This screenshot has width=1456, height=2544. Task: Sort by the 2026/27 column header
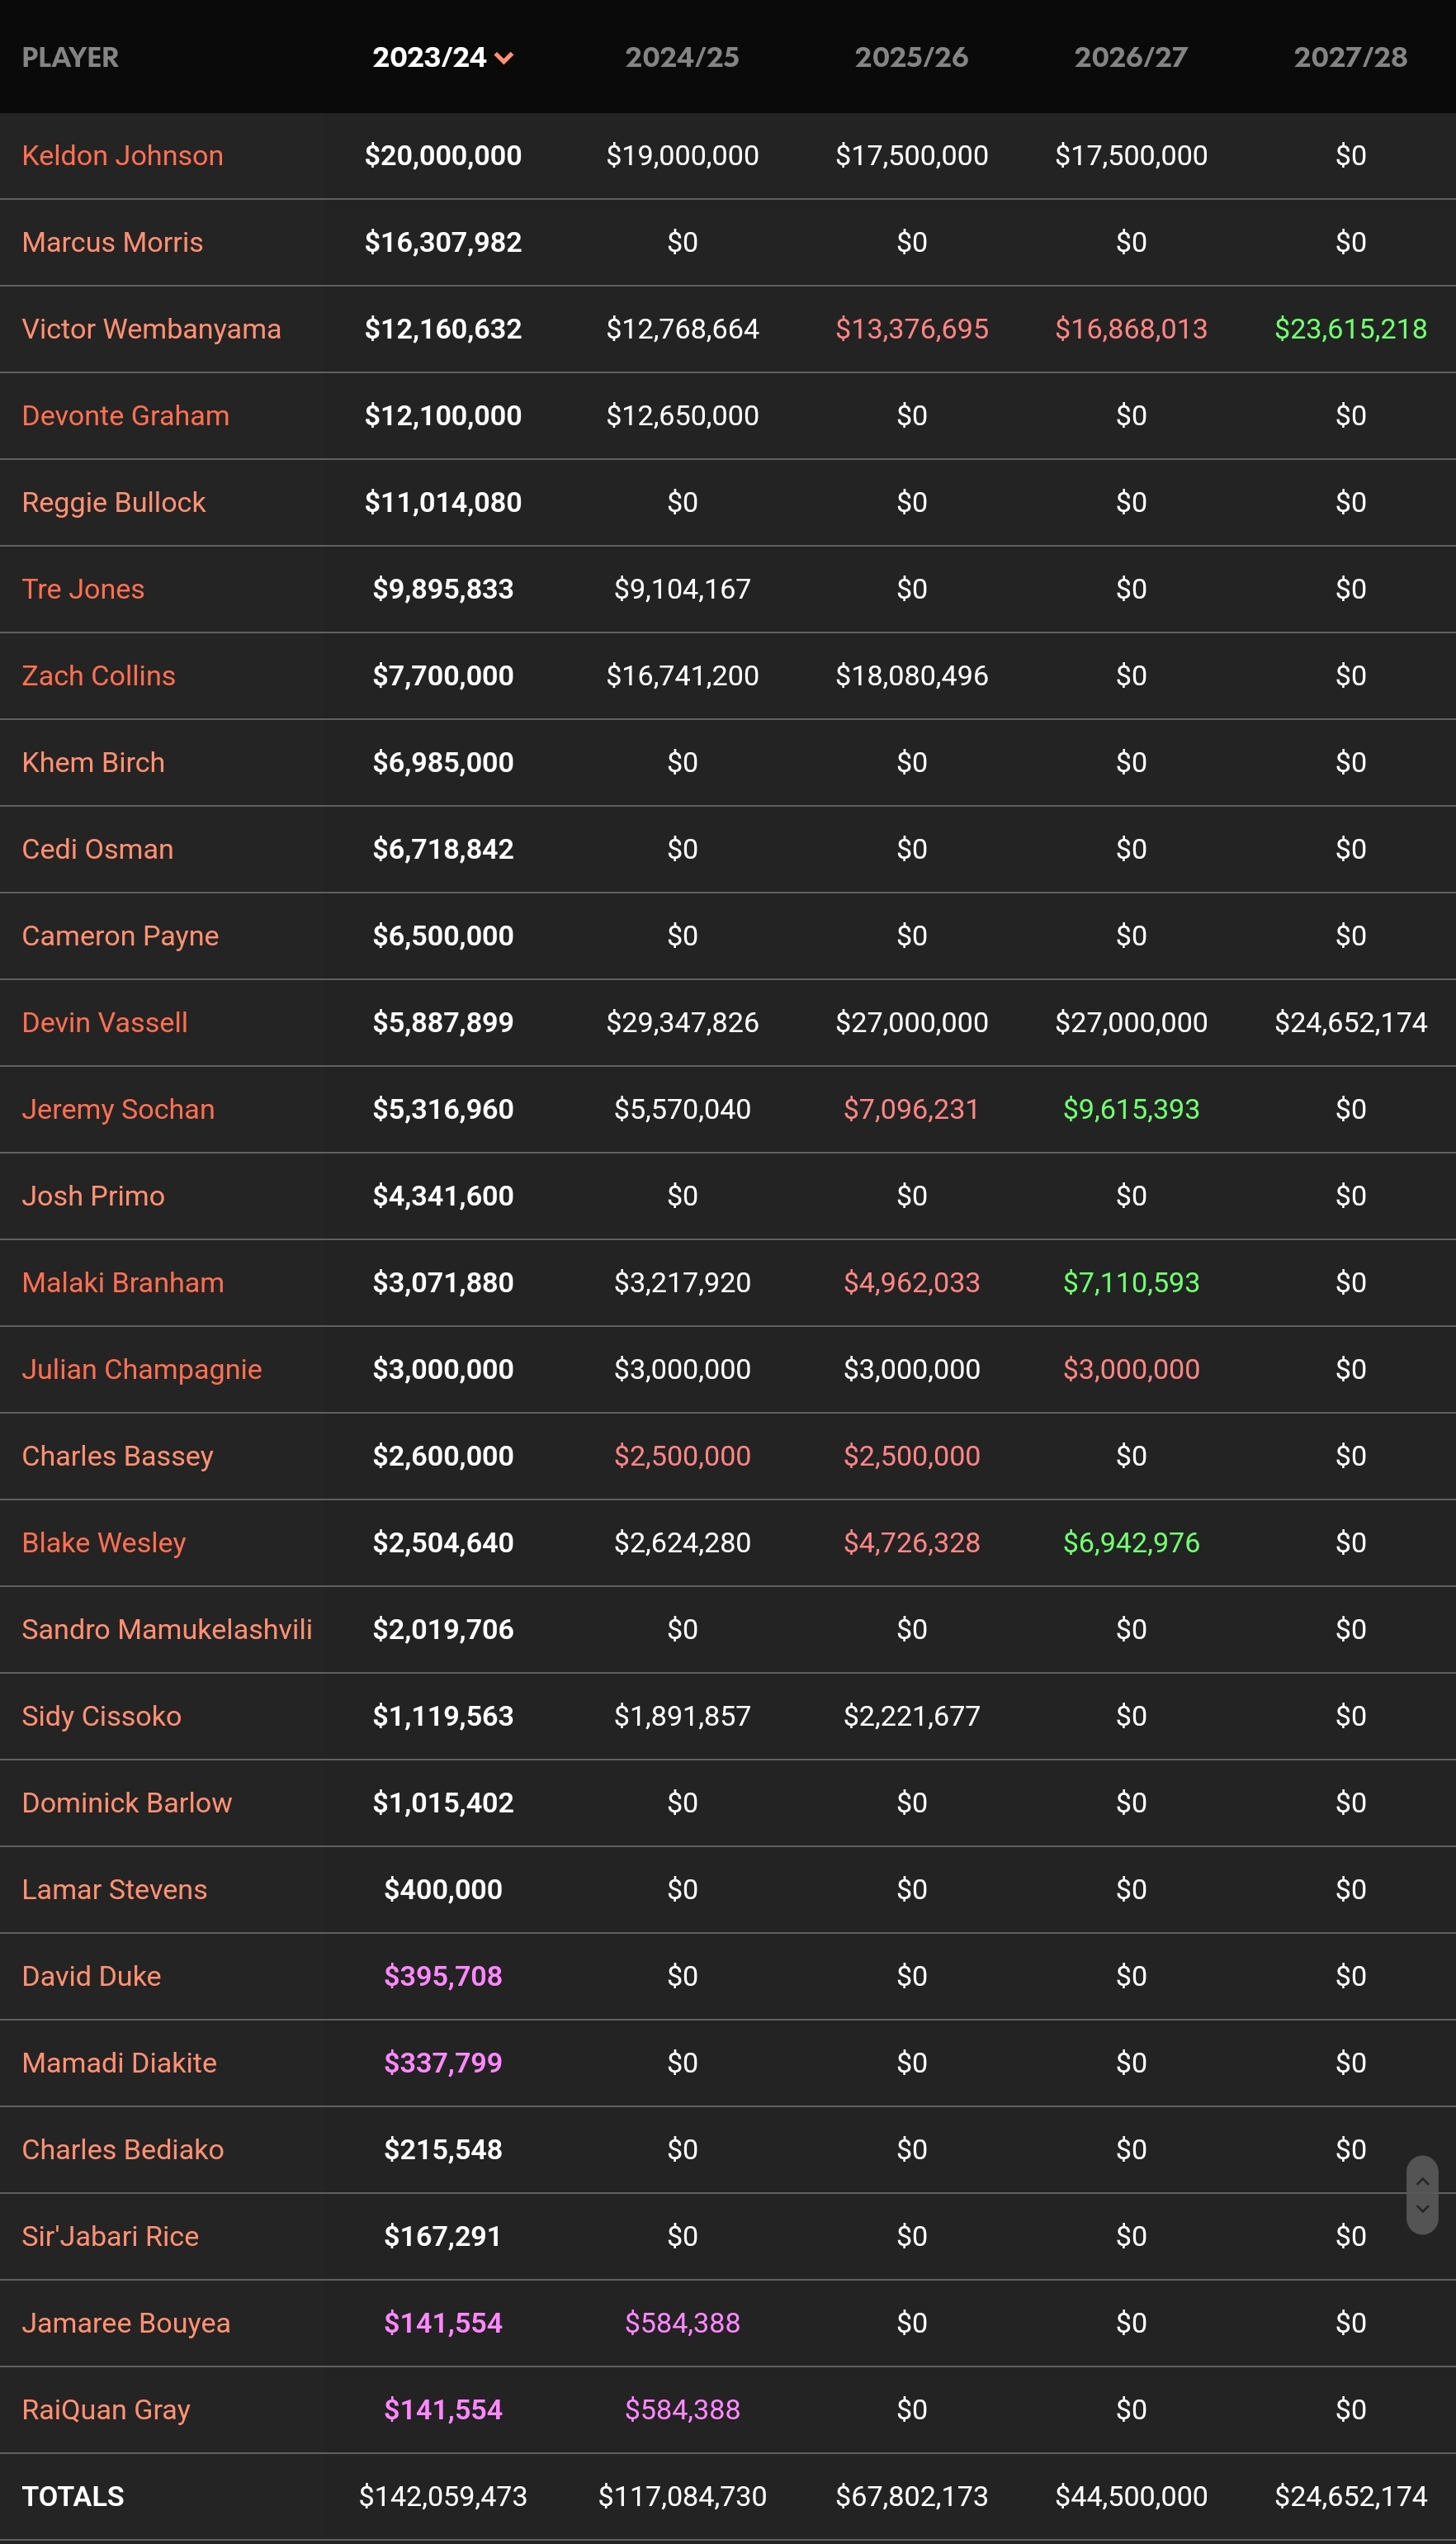coord(1130,57)
